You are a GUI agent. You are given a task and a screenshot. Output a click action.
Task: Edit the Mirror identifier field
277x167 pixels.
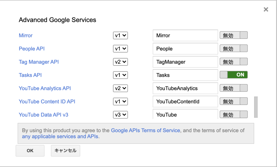[x=185, y=35]
